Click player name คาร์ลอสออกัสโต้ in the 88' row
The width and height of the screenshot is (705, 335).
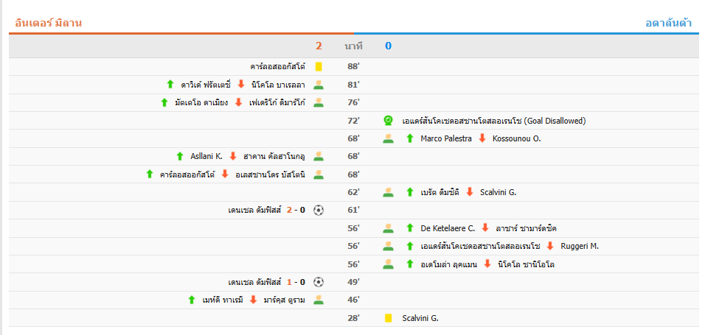(x=278, y=67)
